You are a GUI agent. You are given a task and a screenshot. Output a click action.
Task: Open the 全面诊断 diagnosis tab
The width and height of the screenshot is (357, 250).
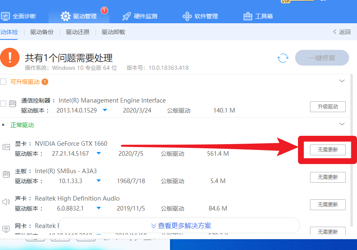pyautogui.click(x=19, y=16)
